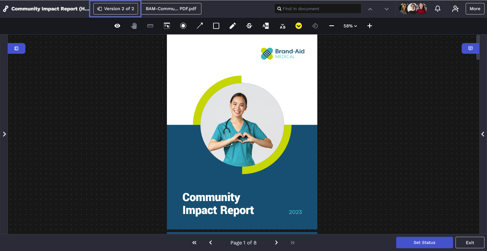Toggle the left thumbnails panel button

16,48
